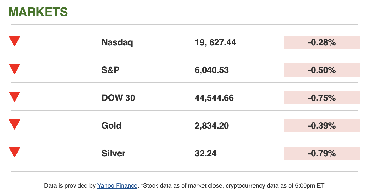
Task: Click the -0.75% DOW 30 change badge
Action: click(322, 98)
